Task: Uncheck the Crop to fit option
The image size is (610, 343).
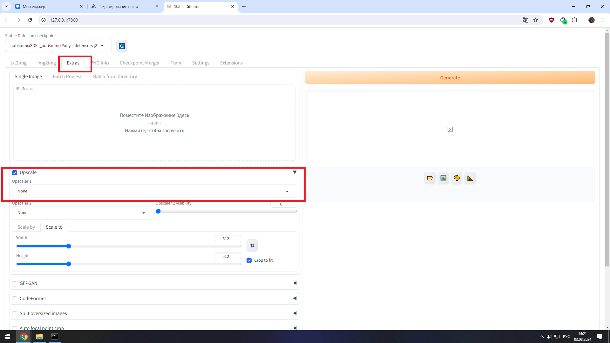Action: [x=249, y=260]
